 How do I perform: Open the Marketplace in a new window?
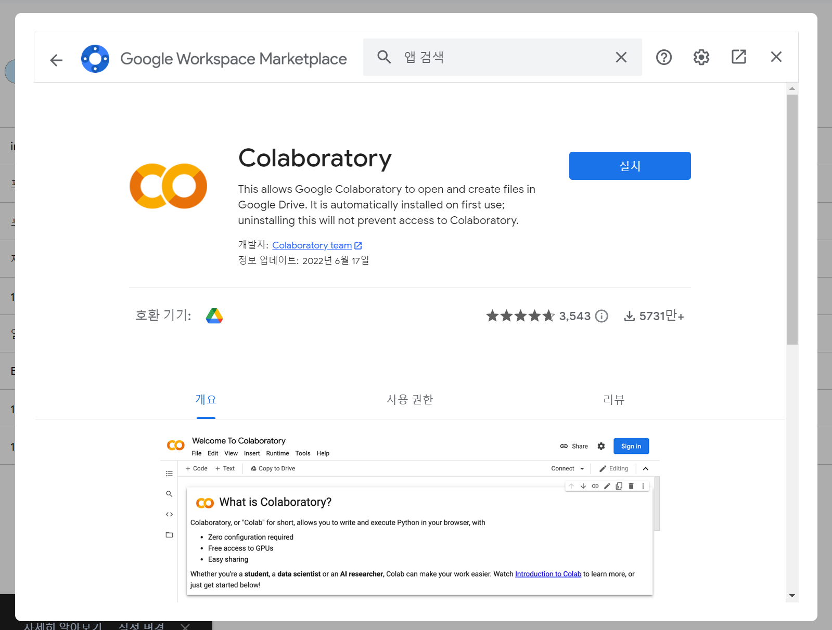click(x=739, y=57)
